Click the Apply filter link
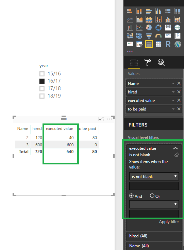This screenshot has height=250, width=184. point(169,222)
